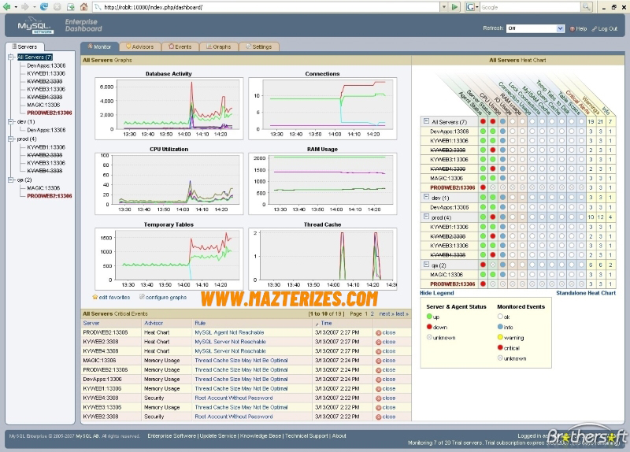This screenshot has height=452, width=630.
Task: Go to next page of critical events
Action: 386,313
